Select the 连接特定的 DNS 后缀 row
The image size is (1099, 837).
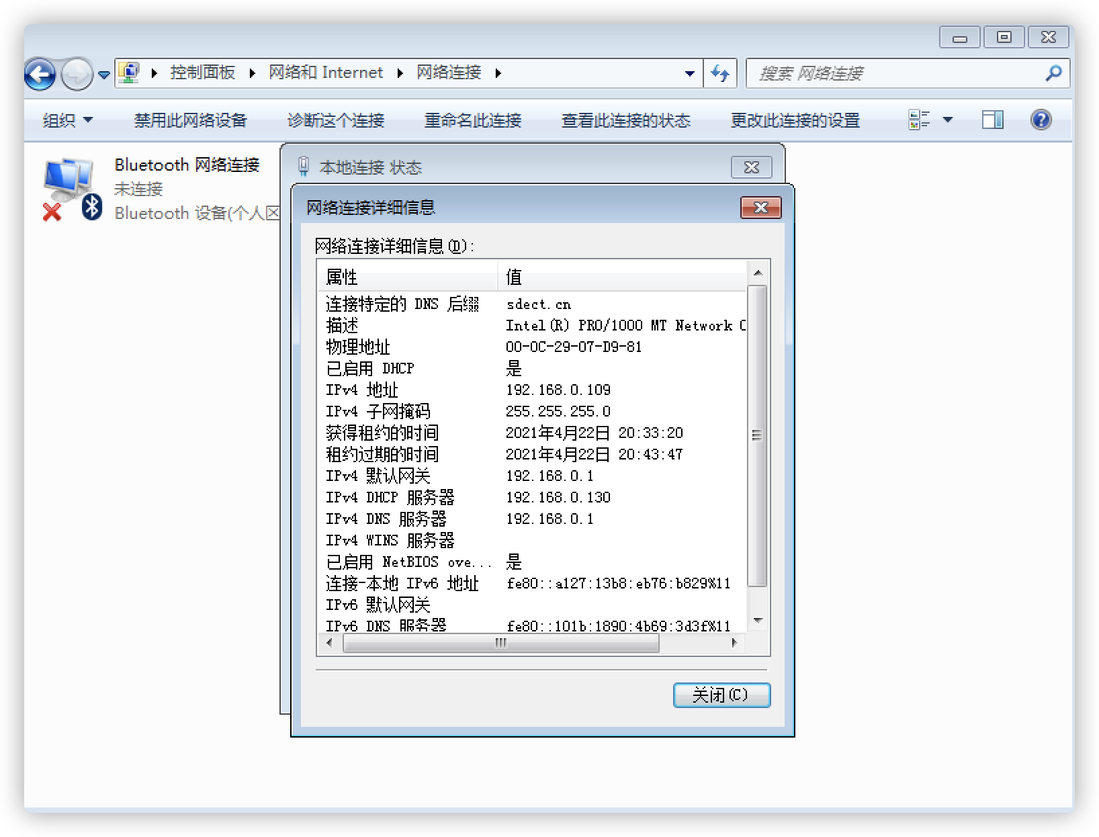(x=532, y=304)
